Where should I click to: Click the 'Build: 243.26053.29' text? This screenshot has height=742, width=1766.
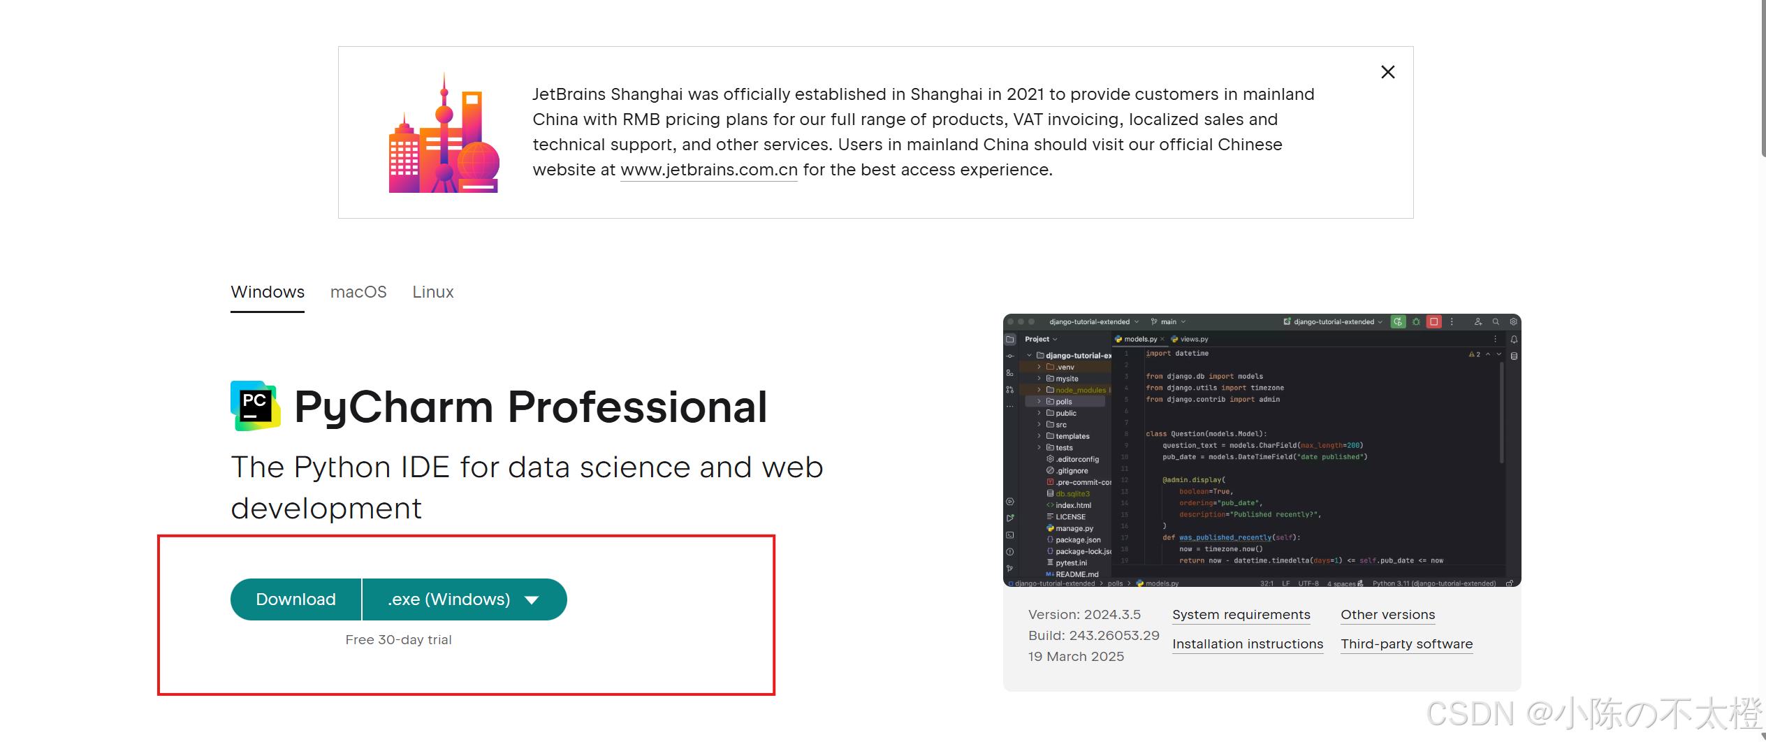pos(1093,636)
